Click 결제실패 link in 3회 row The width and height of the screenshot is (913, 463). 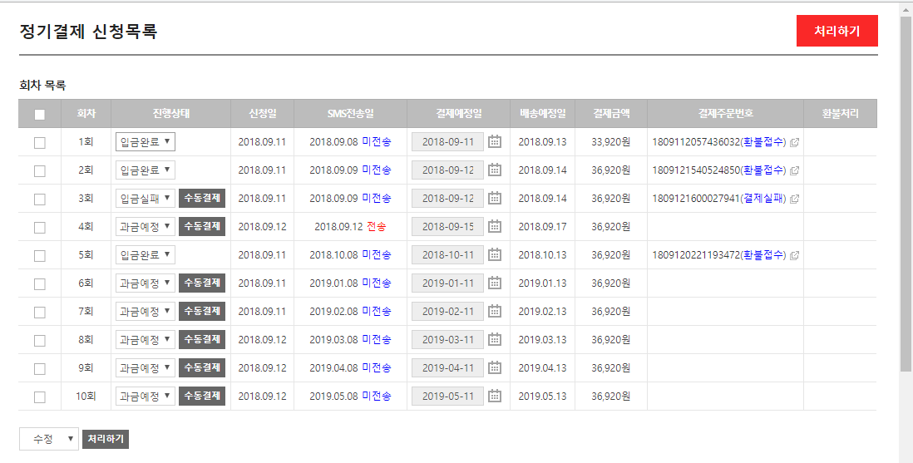click(x=762, y=199)
